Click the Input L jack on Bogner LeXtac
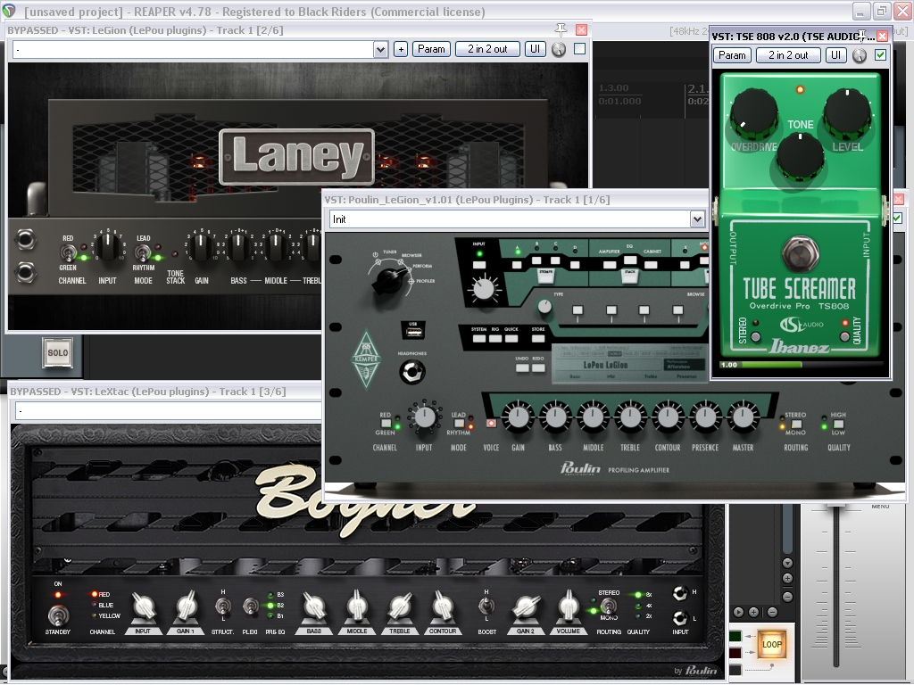Image resolution: width=914 pixels, height=685 pixels. pos(679,617)
